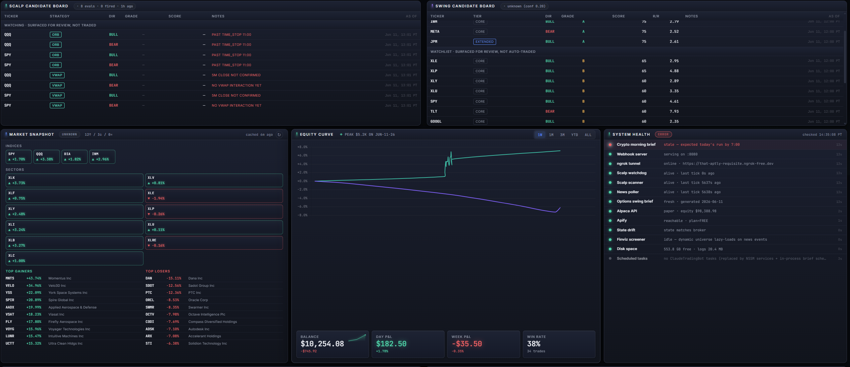Show the ALL range equity curve
This screenshot has width=850, height=367.
click(x=588, y=135)
